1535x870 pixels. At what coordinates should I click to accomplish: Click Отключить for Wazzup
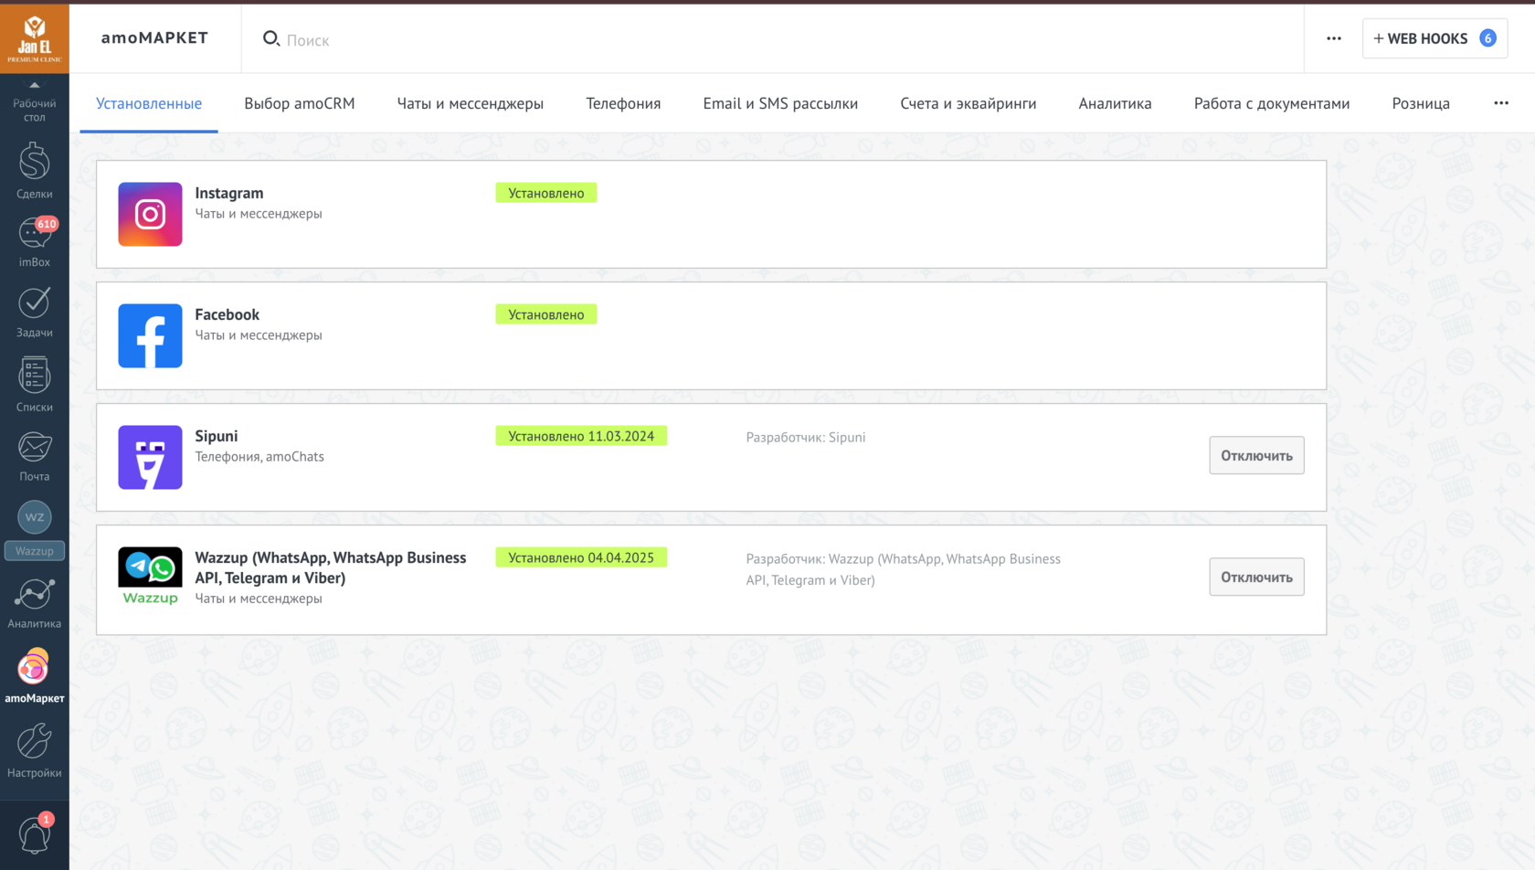click(x=1256, y=577)
